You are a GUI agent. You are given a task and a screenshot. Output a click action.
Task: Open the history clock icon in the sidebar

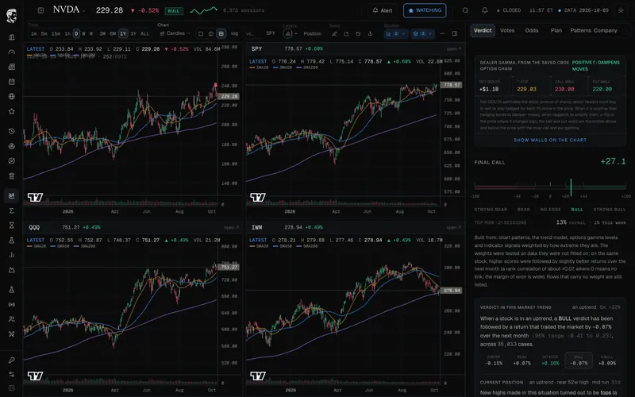coord(12,131)
